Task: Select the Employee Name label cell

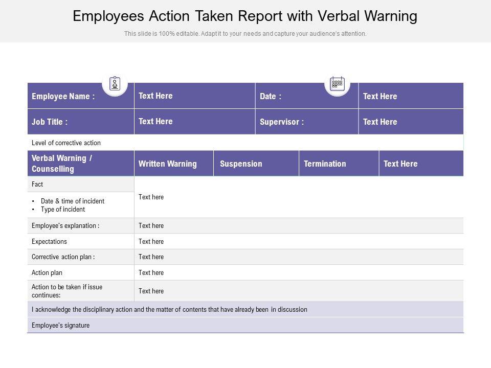Action: pyautogui.click(x=63, y=97)
